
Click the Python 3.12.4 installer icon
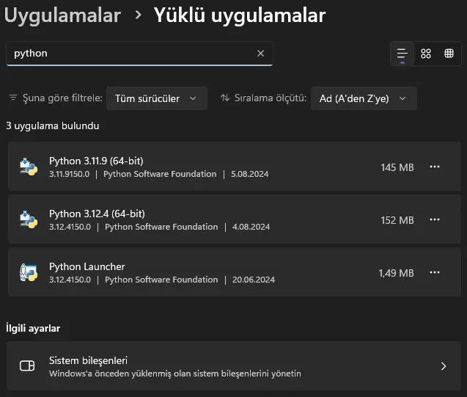click(29, 219)
